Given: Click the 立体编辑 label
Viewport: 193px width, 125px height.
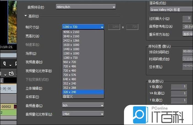Looking at the screenshot, I should point(34,88).
